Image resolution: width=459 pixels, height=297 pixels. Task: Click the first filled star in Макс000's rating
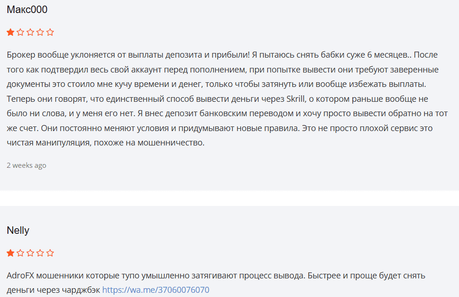tap(10, 33)
